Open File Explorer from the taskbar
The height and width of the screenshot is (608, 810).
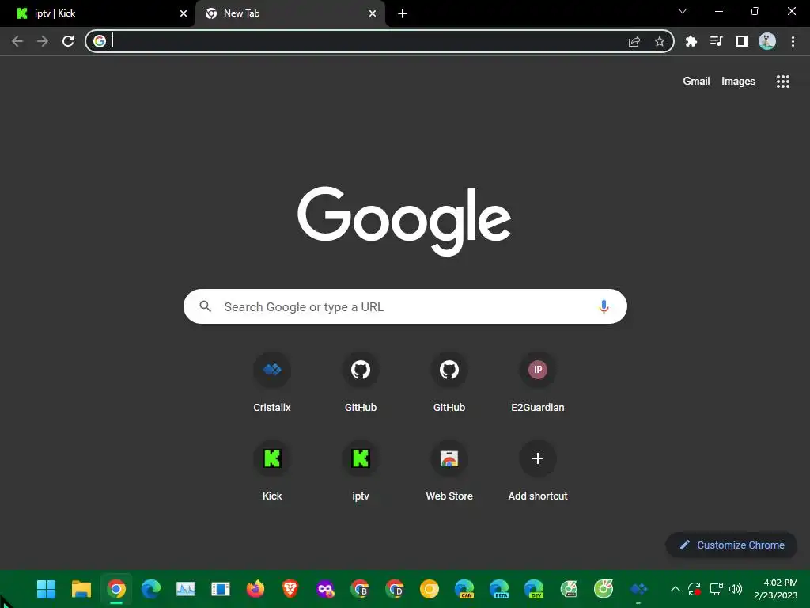(81, 589)
